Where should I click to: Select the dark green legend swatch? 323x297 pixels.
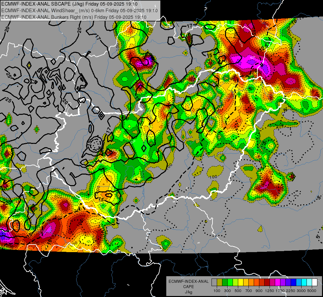(x=225, y=282)
